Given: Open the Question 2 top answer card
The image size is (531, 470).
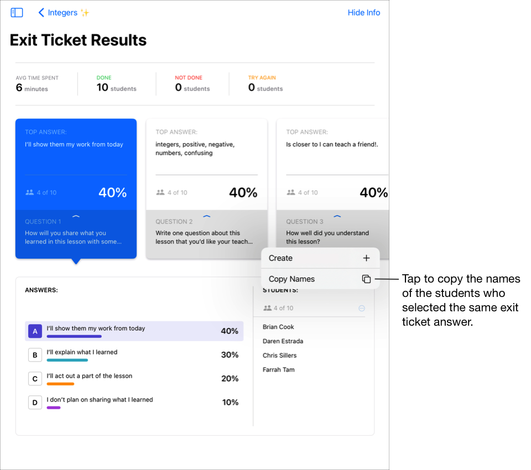Looking at the screenshot, I should point(206,160).
